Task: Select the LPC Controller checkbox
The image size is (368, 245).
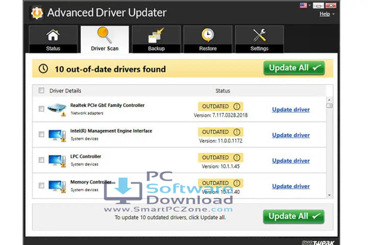Action: pyautogui.click(x=41, y=160)
